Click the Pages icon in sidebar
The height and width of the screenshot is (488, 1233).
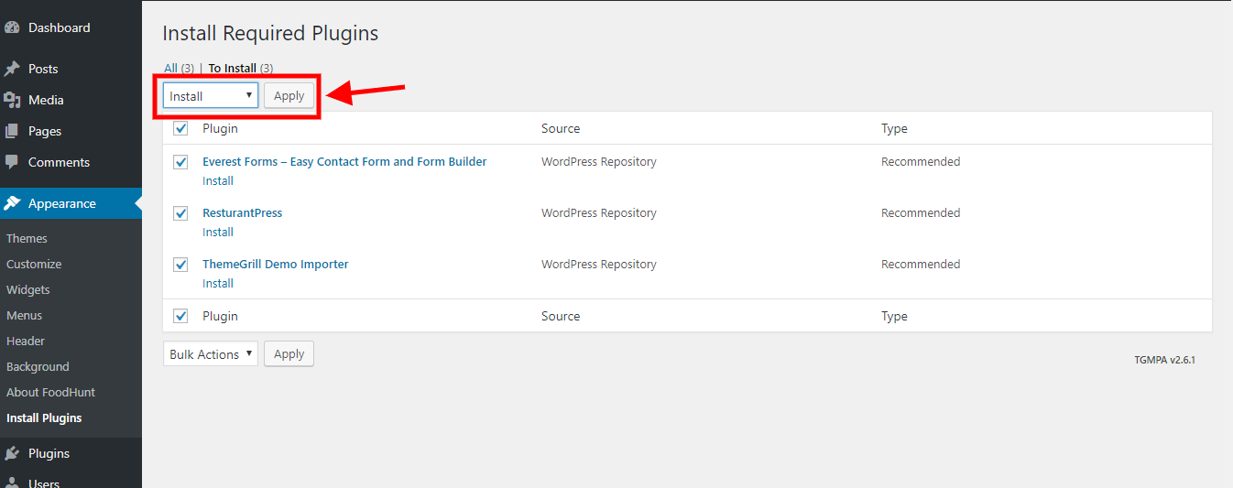[x=12, y=132]
